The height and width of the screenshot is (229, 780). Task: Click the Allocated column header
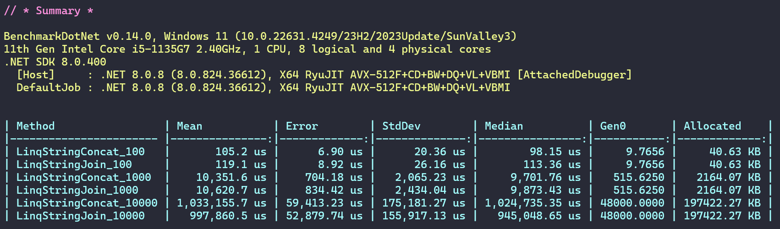(712, 126)
